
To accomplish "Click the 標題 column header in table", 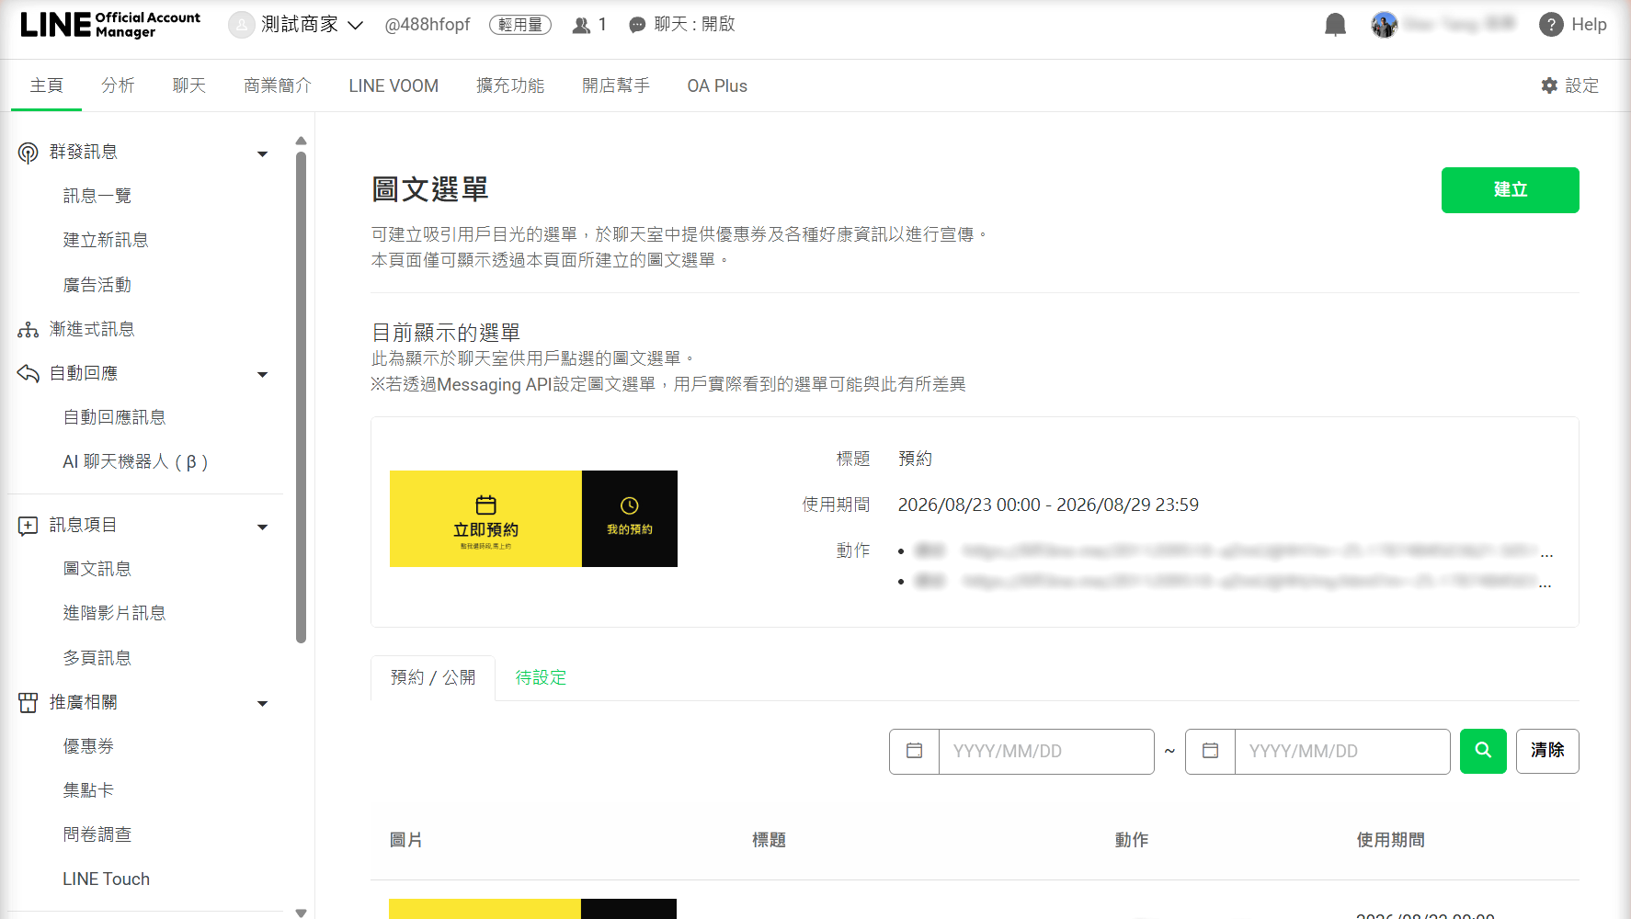I will (769, 840).
